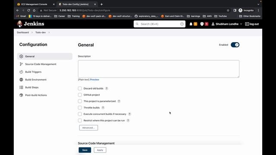Go to browser home icon
The height and width of the screenshot is (155, 276).
pyautogui.click(x=34, y=10)
